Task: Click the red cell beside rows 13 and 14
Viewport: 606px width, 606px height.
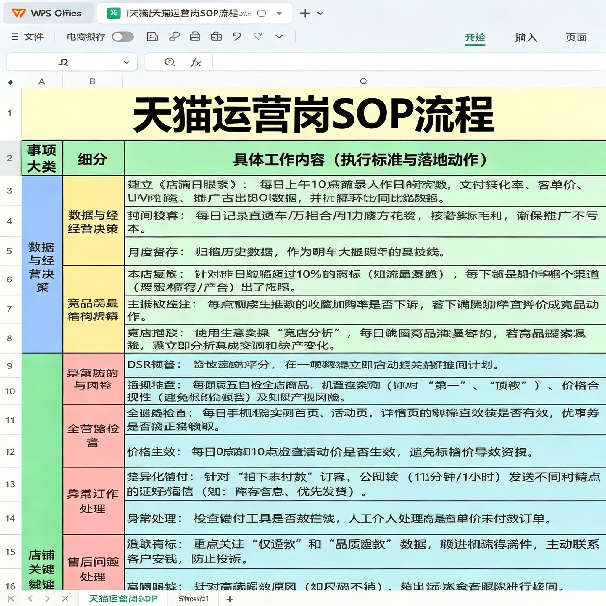Action: click(x=93, y=501)
